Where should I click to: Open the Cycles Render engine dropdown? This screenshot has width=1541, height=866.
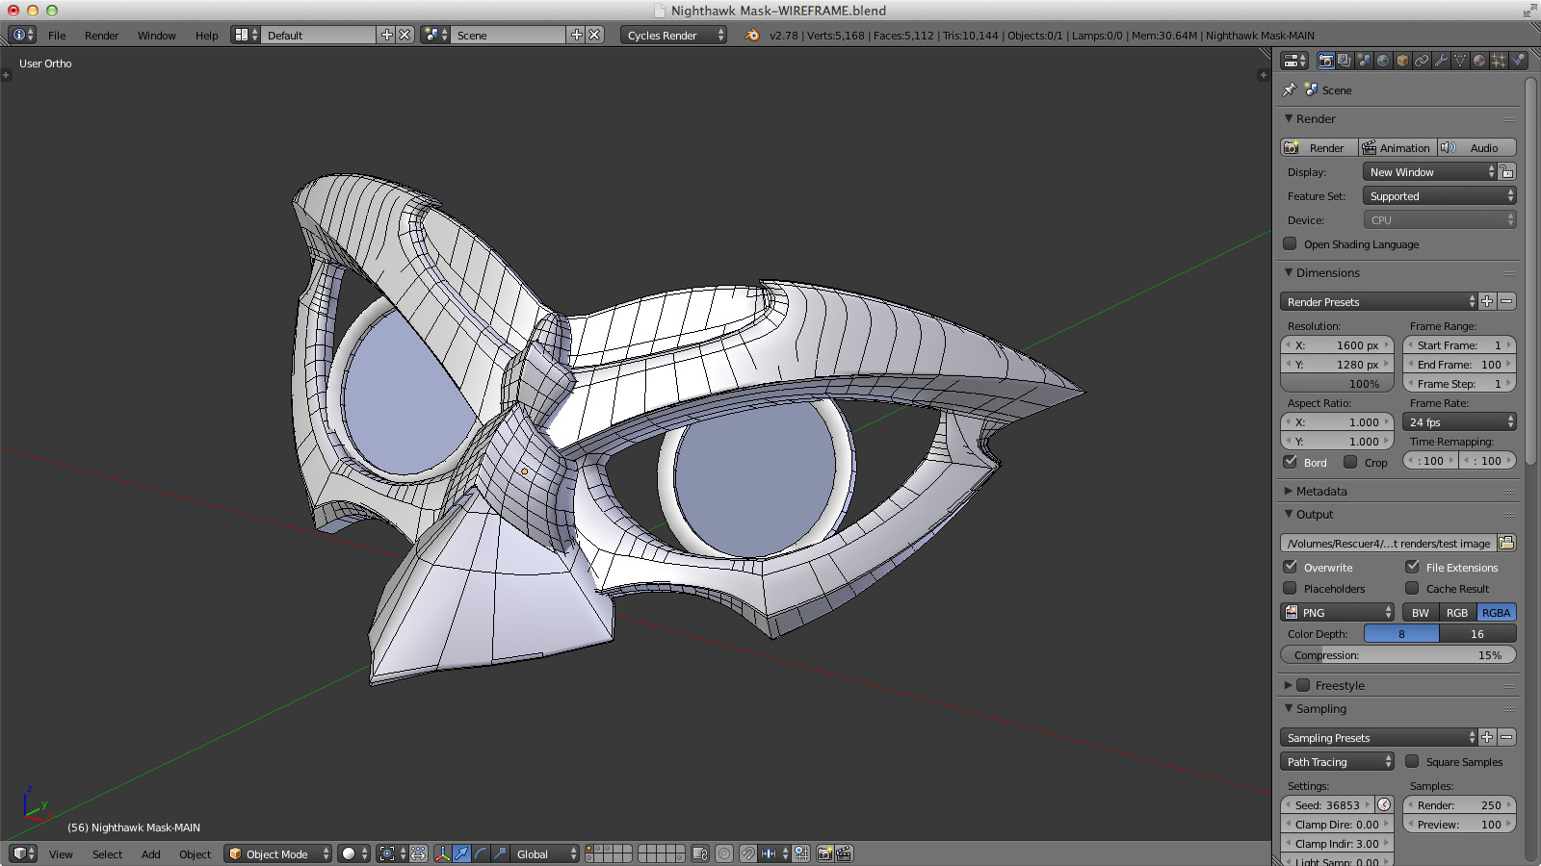point(673,35)
